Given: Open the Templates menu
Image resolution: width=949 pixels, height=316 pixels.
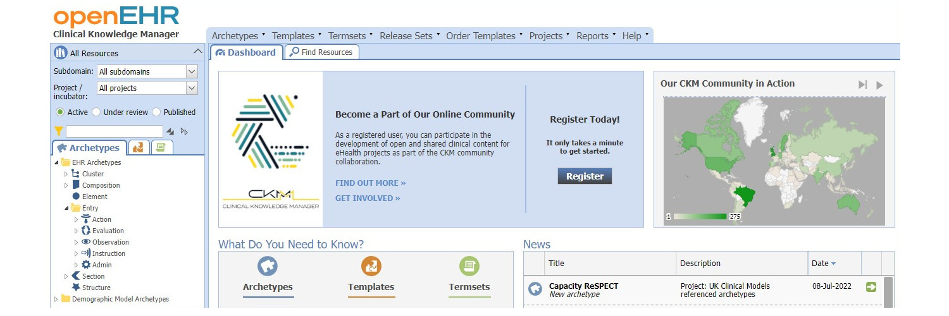Looking at the screenshot, I should [297, 36].
